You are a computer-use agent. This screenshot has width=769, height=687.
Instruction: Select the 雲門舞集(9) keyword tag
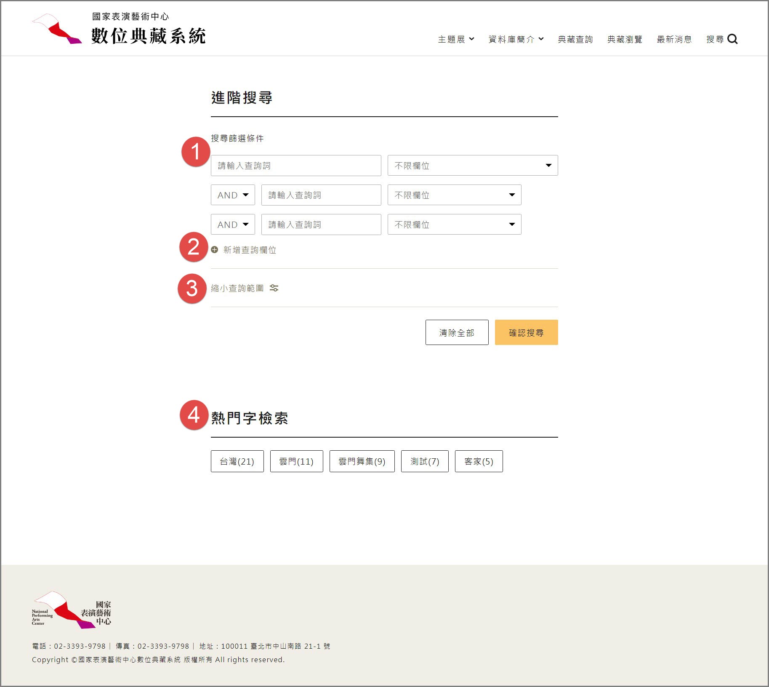point(361,461)
